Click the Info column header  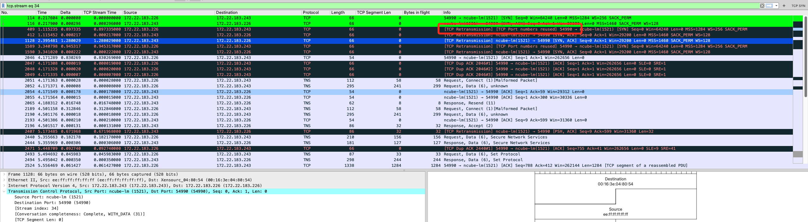tap(617, 12)
